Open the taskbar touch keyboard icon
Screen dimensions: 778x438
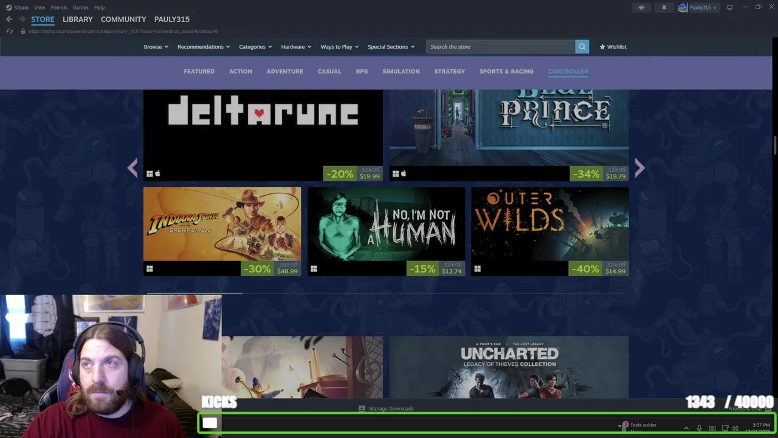tap(712, 428)
